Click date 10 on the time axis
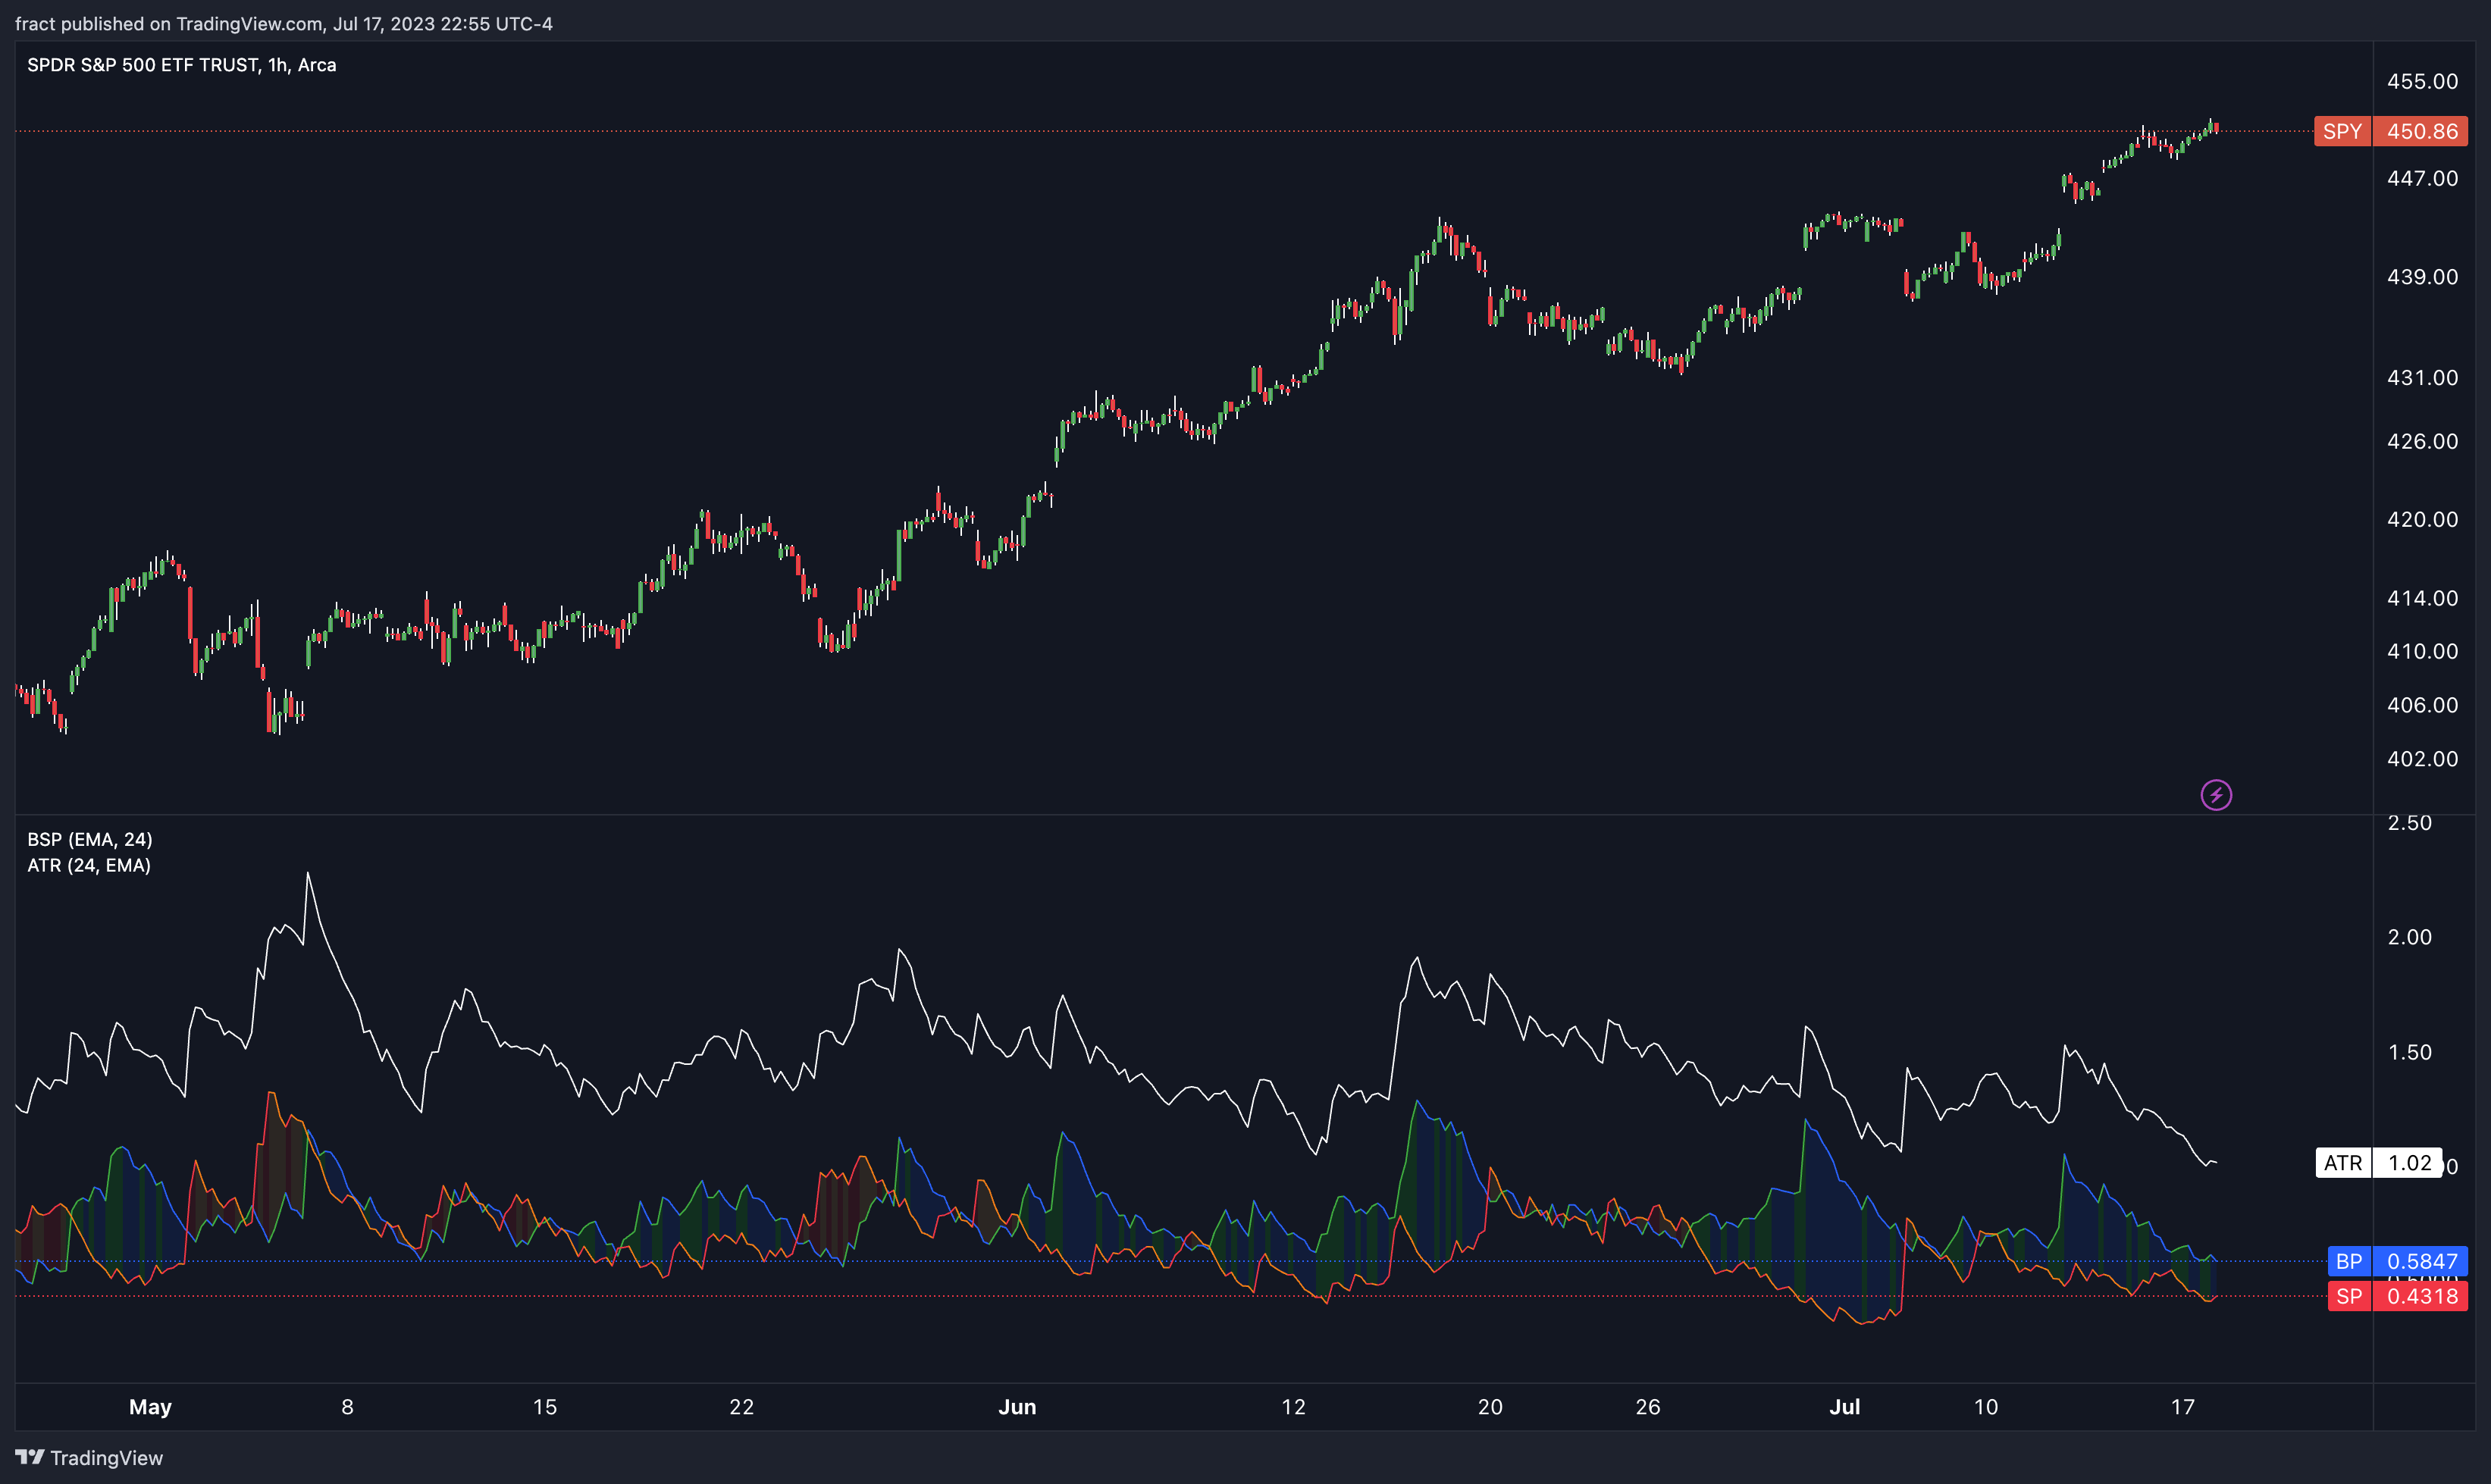 pos(1985,1407)
